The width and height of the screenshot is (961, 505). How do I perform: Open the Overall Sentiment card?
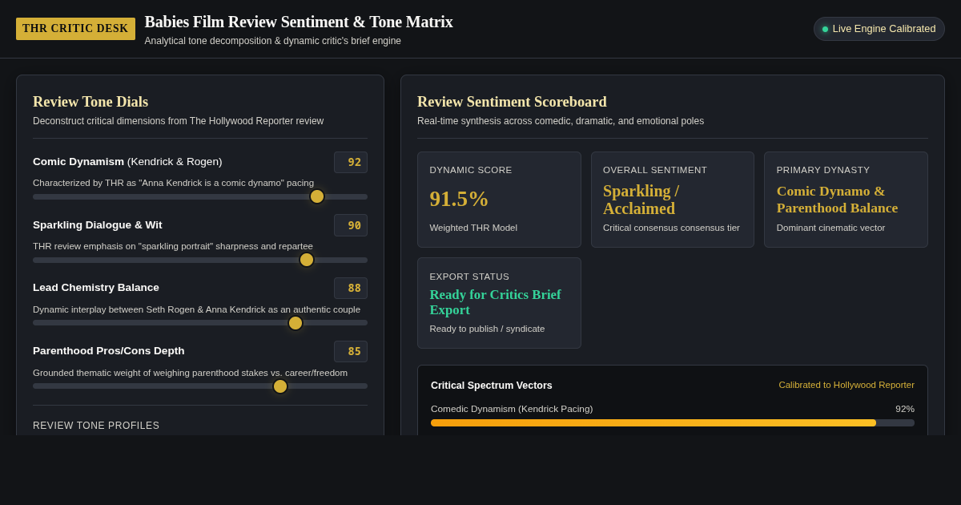tap(673, 200)
